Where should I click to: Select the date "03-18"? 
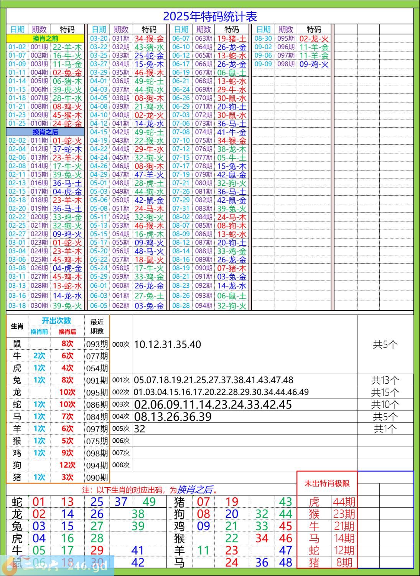click(17, 306)
